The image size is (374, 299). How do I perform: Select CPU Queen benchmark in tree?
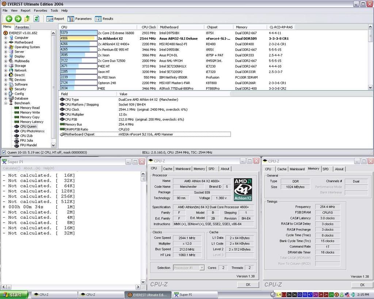pos(28,126)
